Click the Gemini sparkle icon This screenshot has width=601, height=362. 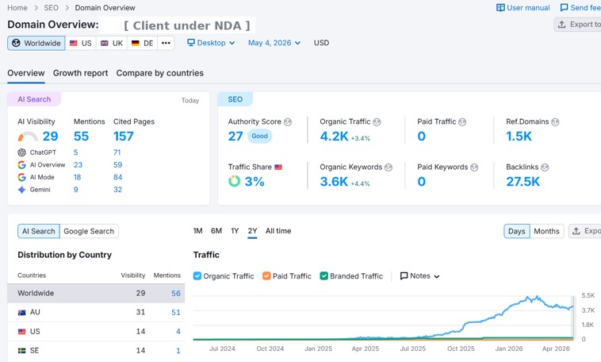22,189
